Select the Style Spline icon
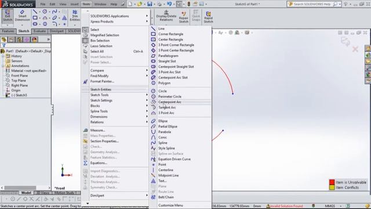 coord(153,148)
